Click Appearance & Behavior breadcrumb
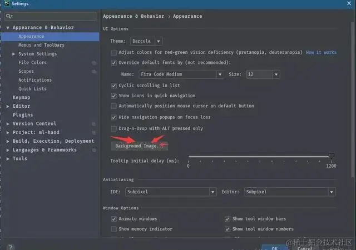This screenshot has width=356, height=250. [133, 16]
